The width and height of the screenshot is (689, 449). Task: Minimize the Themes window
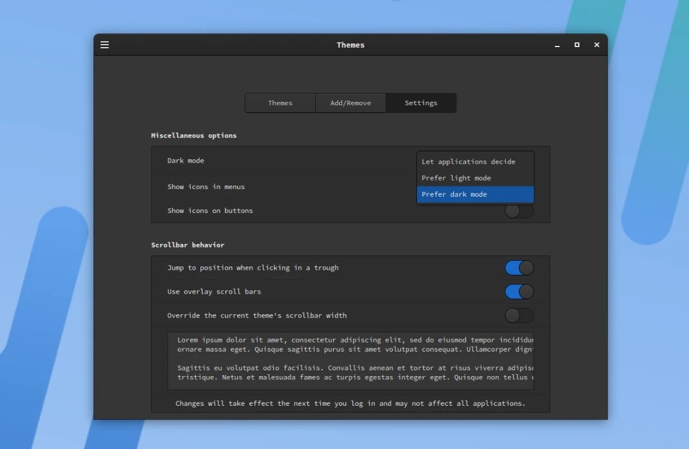click(557, 45)
